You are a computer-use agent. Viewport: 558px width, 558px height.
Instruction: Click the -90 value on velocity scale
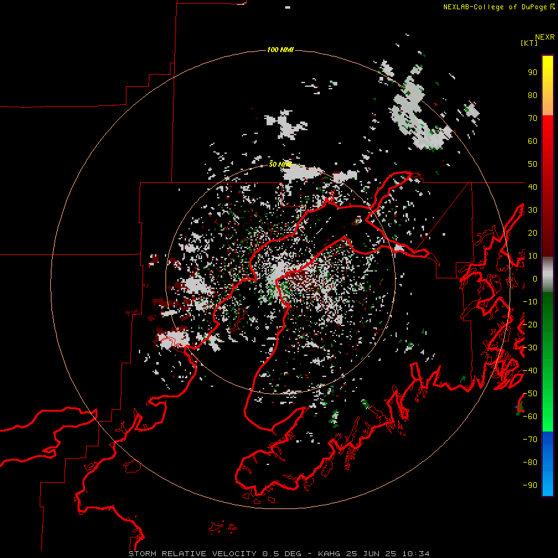point(530,485)
